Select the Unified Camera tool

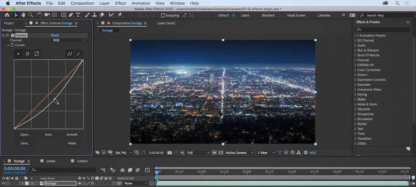click(47, 15)
